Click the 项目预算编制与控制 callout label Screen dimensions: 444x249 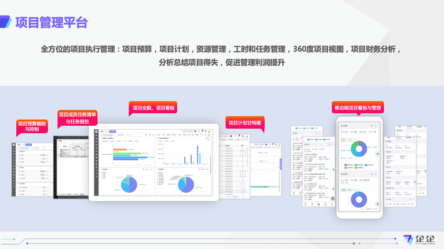point(32,127)
